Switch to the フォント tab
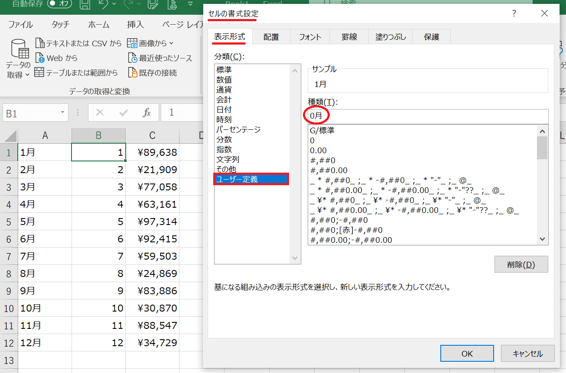Image resolution: width=566 pixels, height=373 pixels. click(310, 37)
